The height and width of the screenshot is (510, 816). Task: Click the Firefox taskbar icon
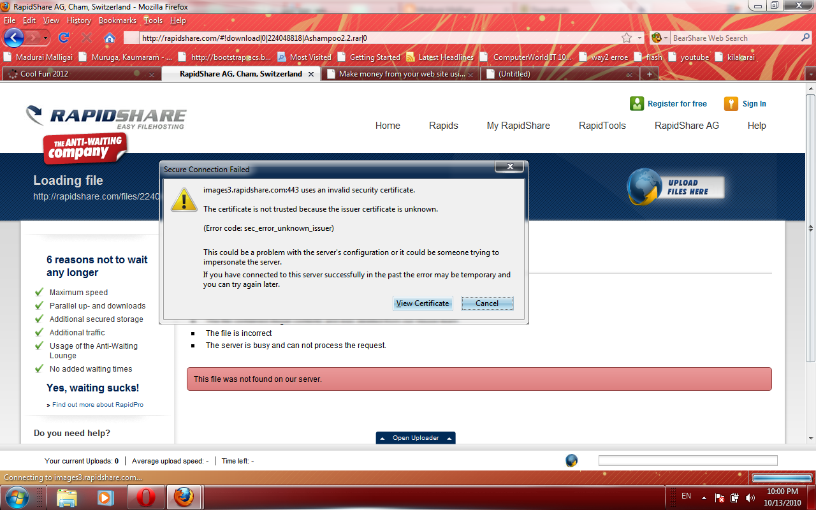click(x=184, y=497)
